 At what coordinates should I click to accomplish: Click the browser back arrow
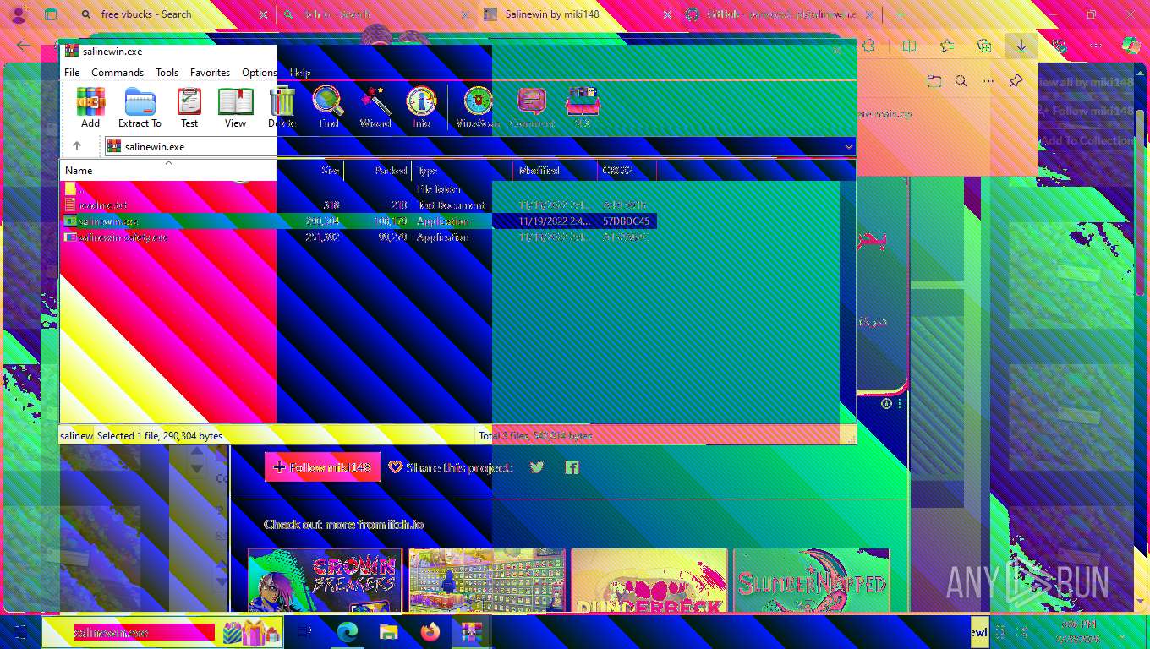pyautogui.click(x=24, y=46)
